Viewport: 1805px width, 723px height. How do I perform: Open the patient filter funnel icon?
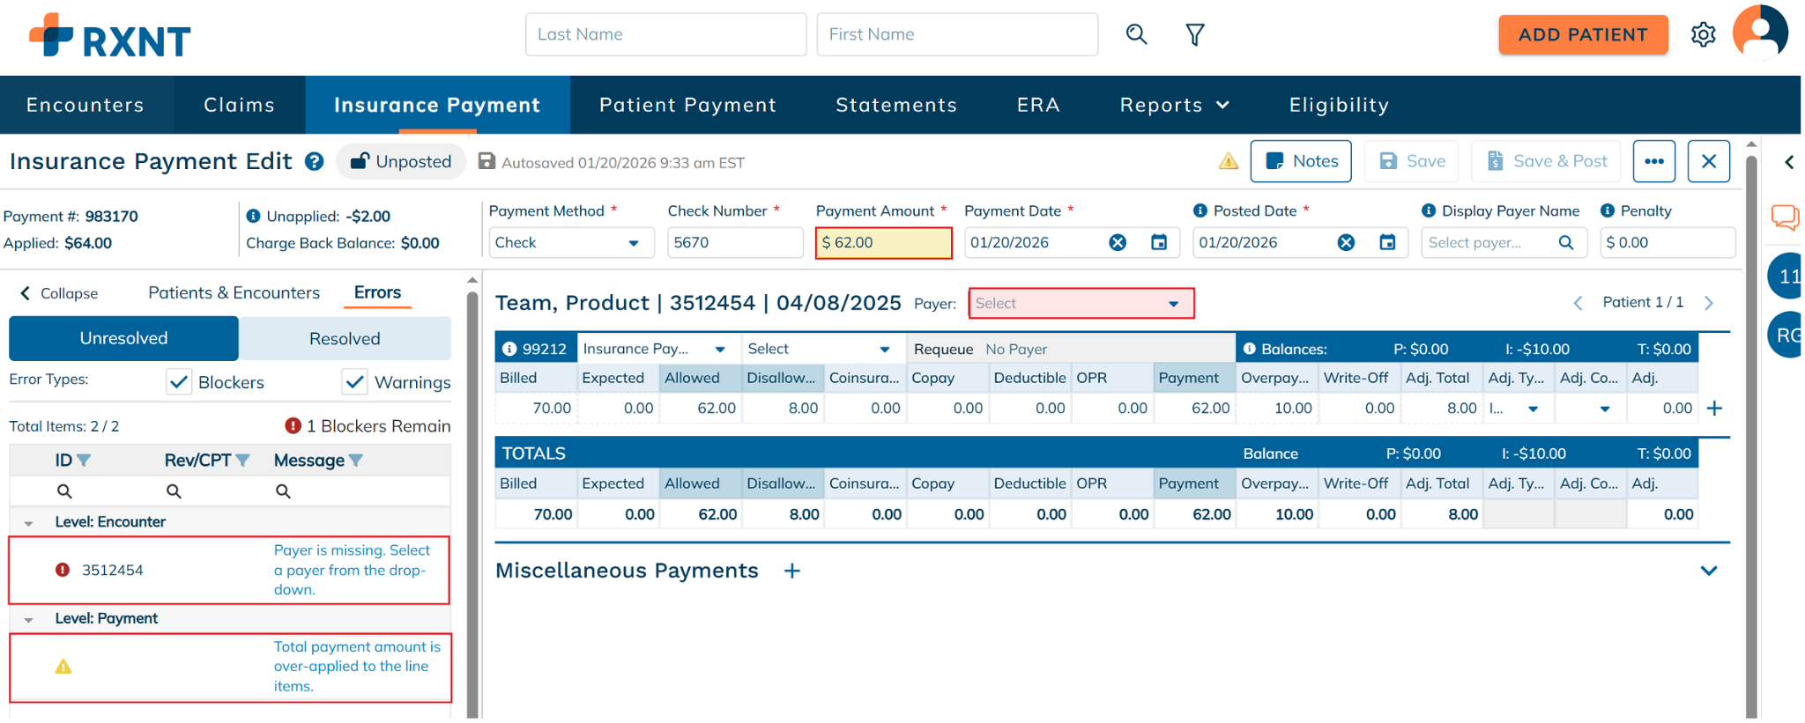(x=1194, y=34)
